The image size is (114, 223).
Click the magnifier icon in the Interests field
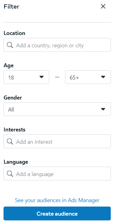(x=10, y=142)
